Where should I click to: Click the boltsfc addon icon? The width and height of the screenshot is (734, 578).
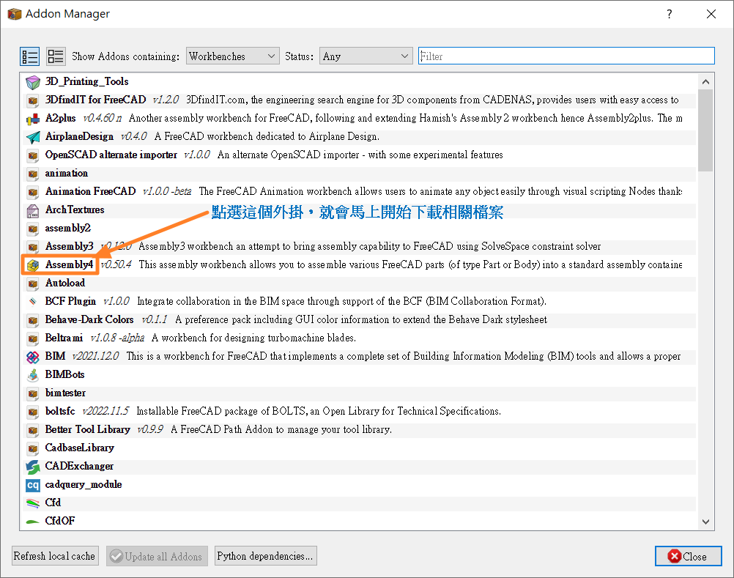(33, 412)
